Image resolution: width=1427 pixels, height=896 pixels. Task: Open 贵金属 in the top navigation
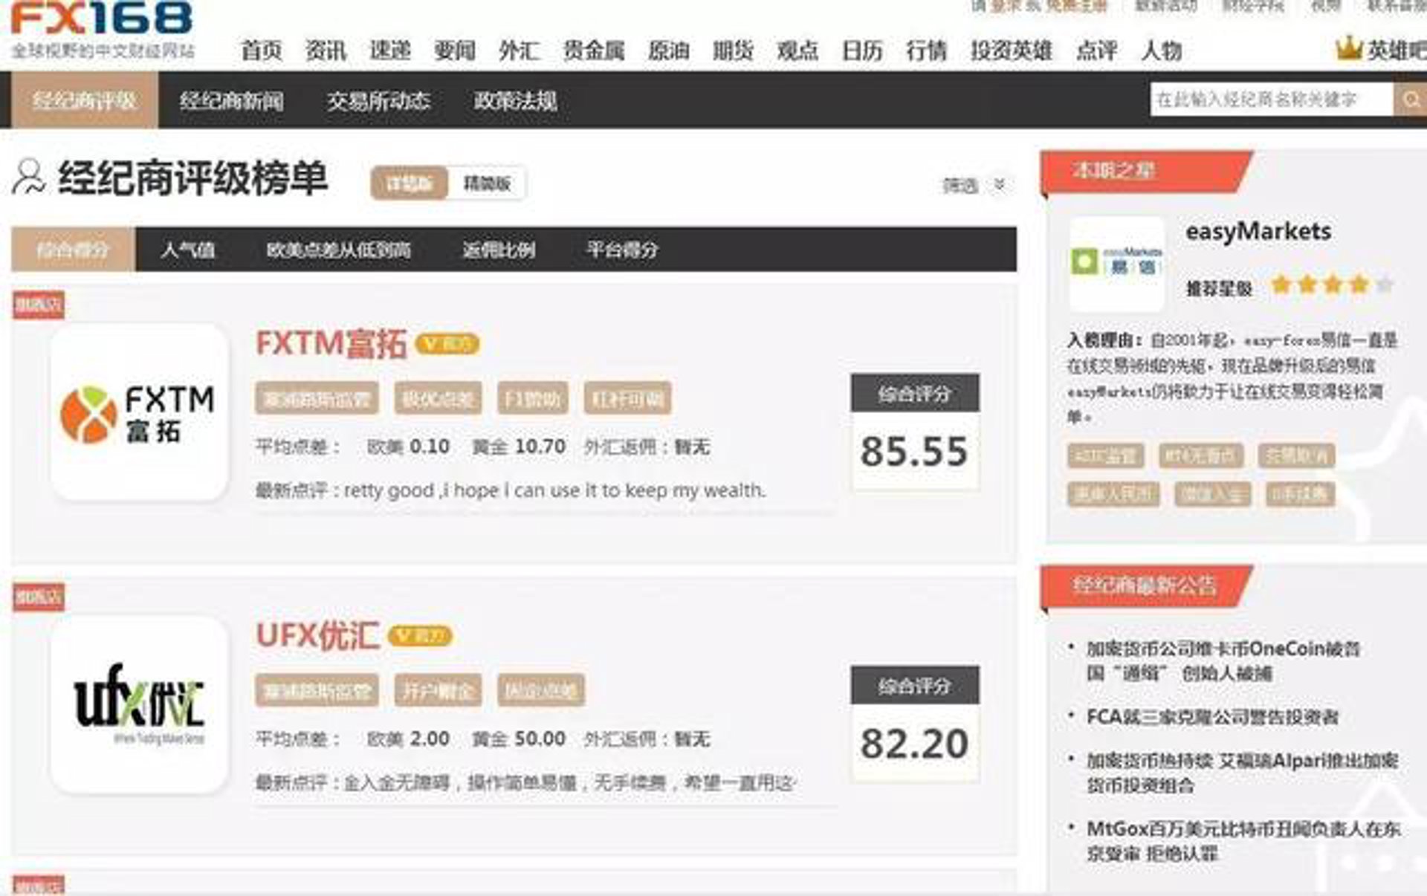pyautogui.click(x=593, y=51)
